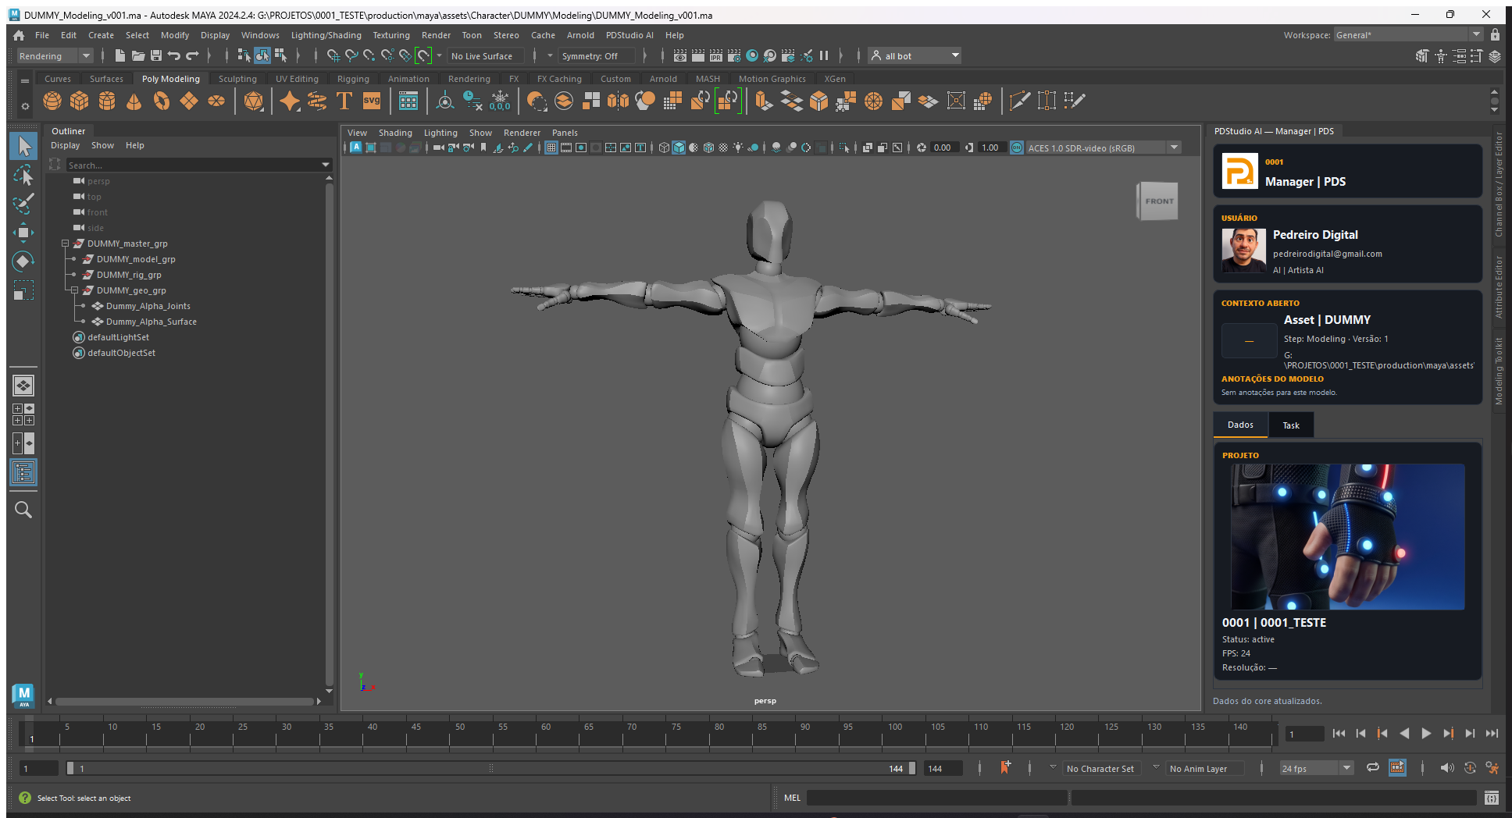The width and height of the screenshot is (1512, 818).
Task: Switch to the Task tab in PDStudio panel
Action: (x=1291, y=425)
